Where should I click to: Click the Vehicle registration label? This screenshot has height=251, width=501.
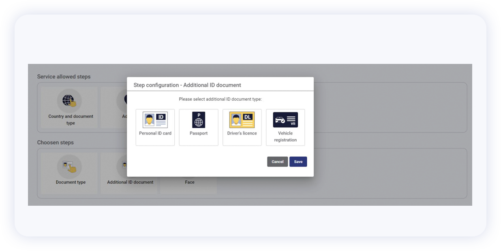point(285,137)
